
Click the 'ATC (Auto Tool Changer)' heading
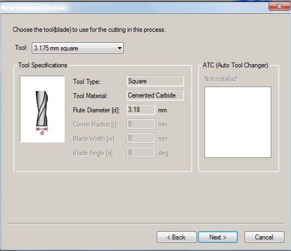(235, 65)
